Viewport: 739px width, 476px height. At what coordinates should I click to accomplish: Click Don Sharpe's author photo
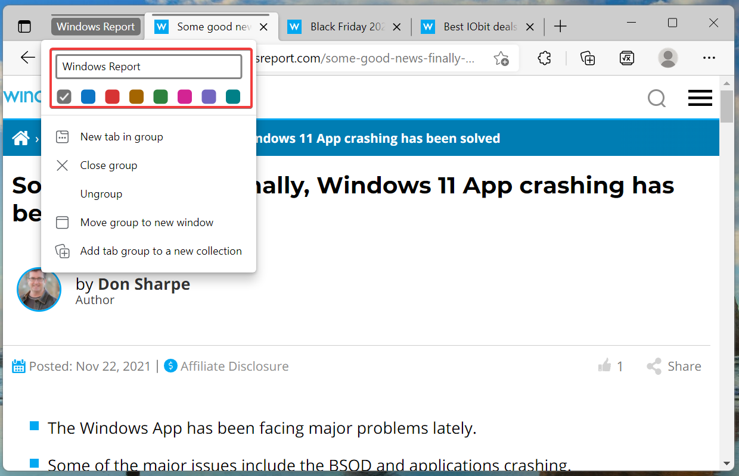[39, 289]
